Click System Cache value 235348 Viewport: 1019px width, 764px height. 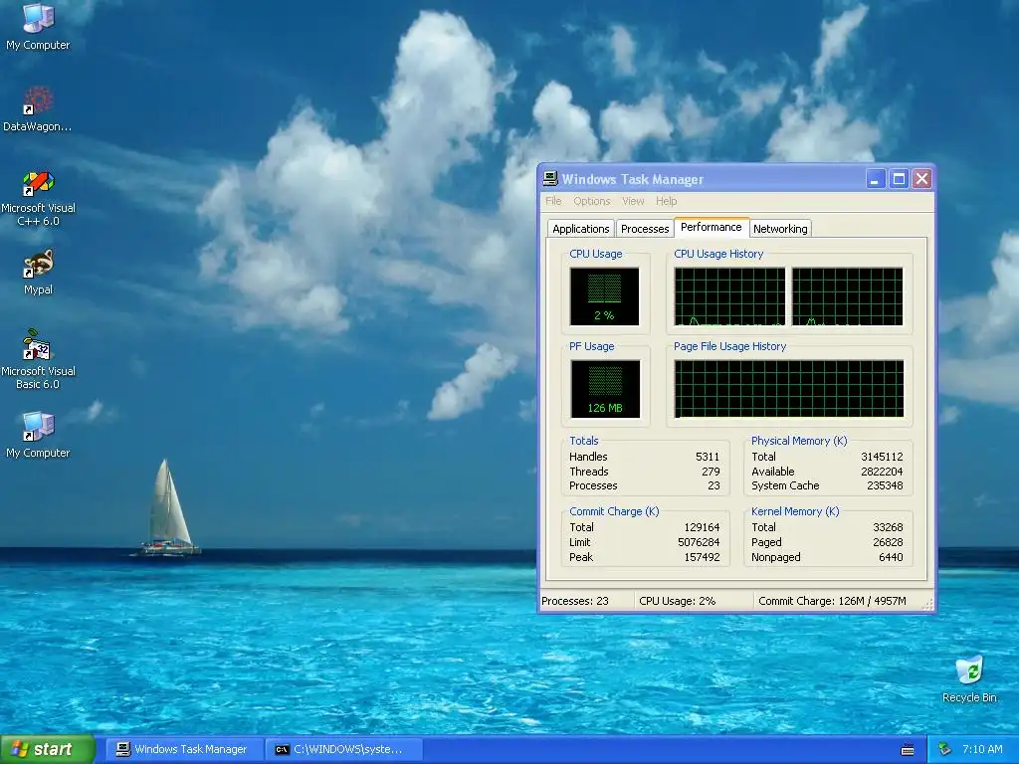pyautogui.click(x=885, y=485)
